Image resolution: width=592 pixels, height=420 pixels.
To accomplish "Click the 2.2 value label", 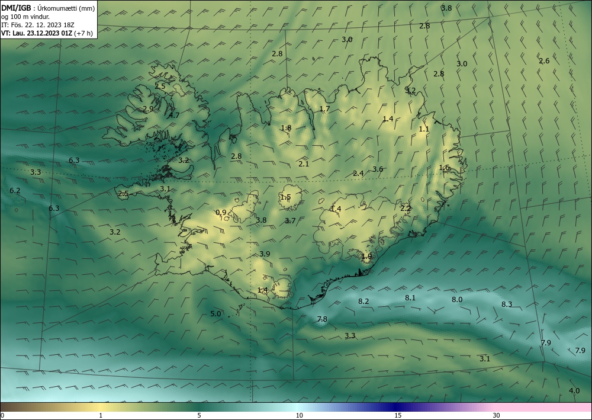I will (406, 209).
